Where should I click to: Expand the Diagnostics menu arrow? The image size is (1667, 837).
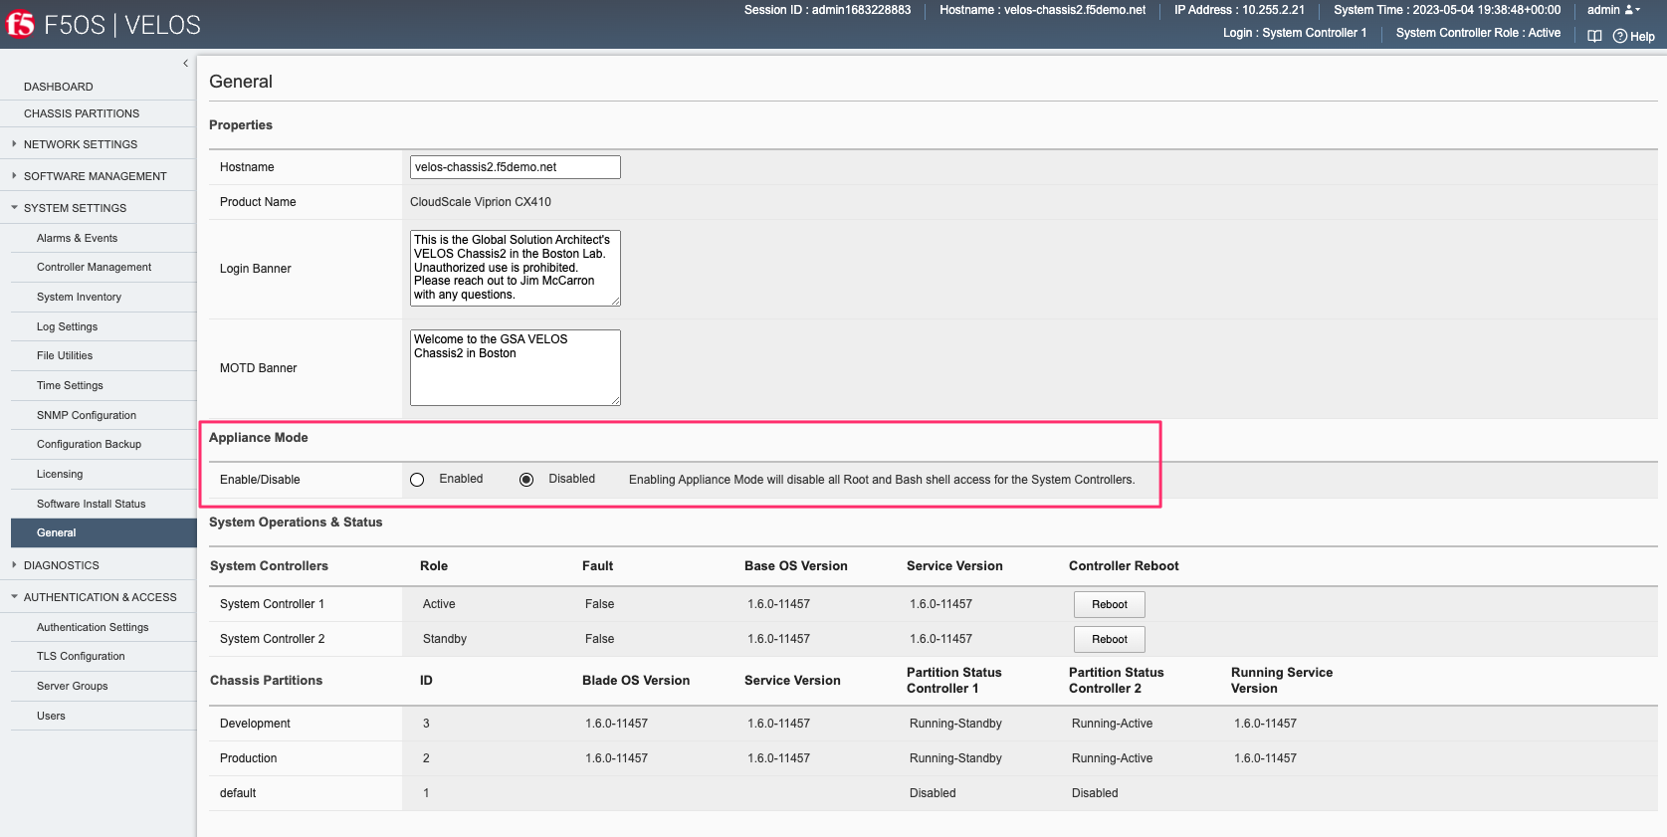(x=14, y=565)
